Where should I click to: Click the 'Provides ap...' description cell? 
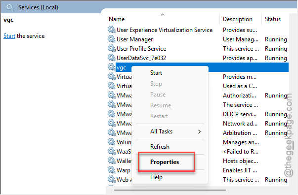click(240, 58)
